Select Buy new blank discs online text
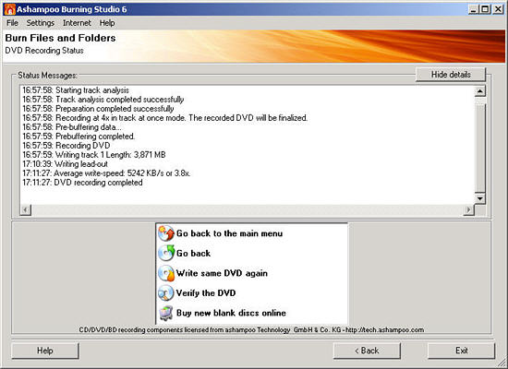The image size is (508, 369). pos(231,313)
